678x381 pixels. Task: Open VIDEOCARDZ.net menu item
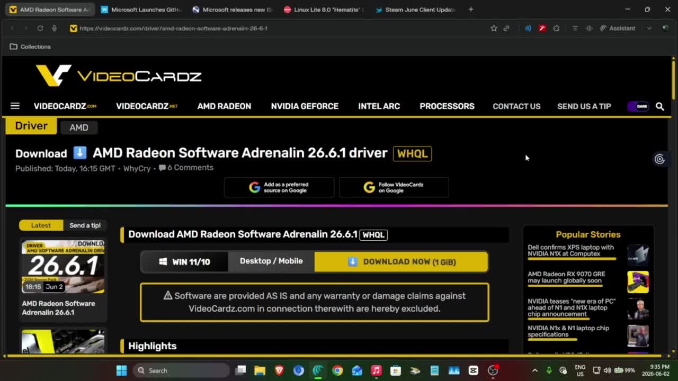pyautogui.click(x=147, y=106)
